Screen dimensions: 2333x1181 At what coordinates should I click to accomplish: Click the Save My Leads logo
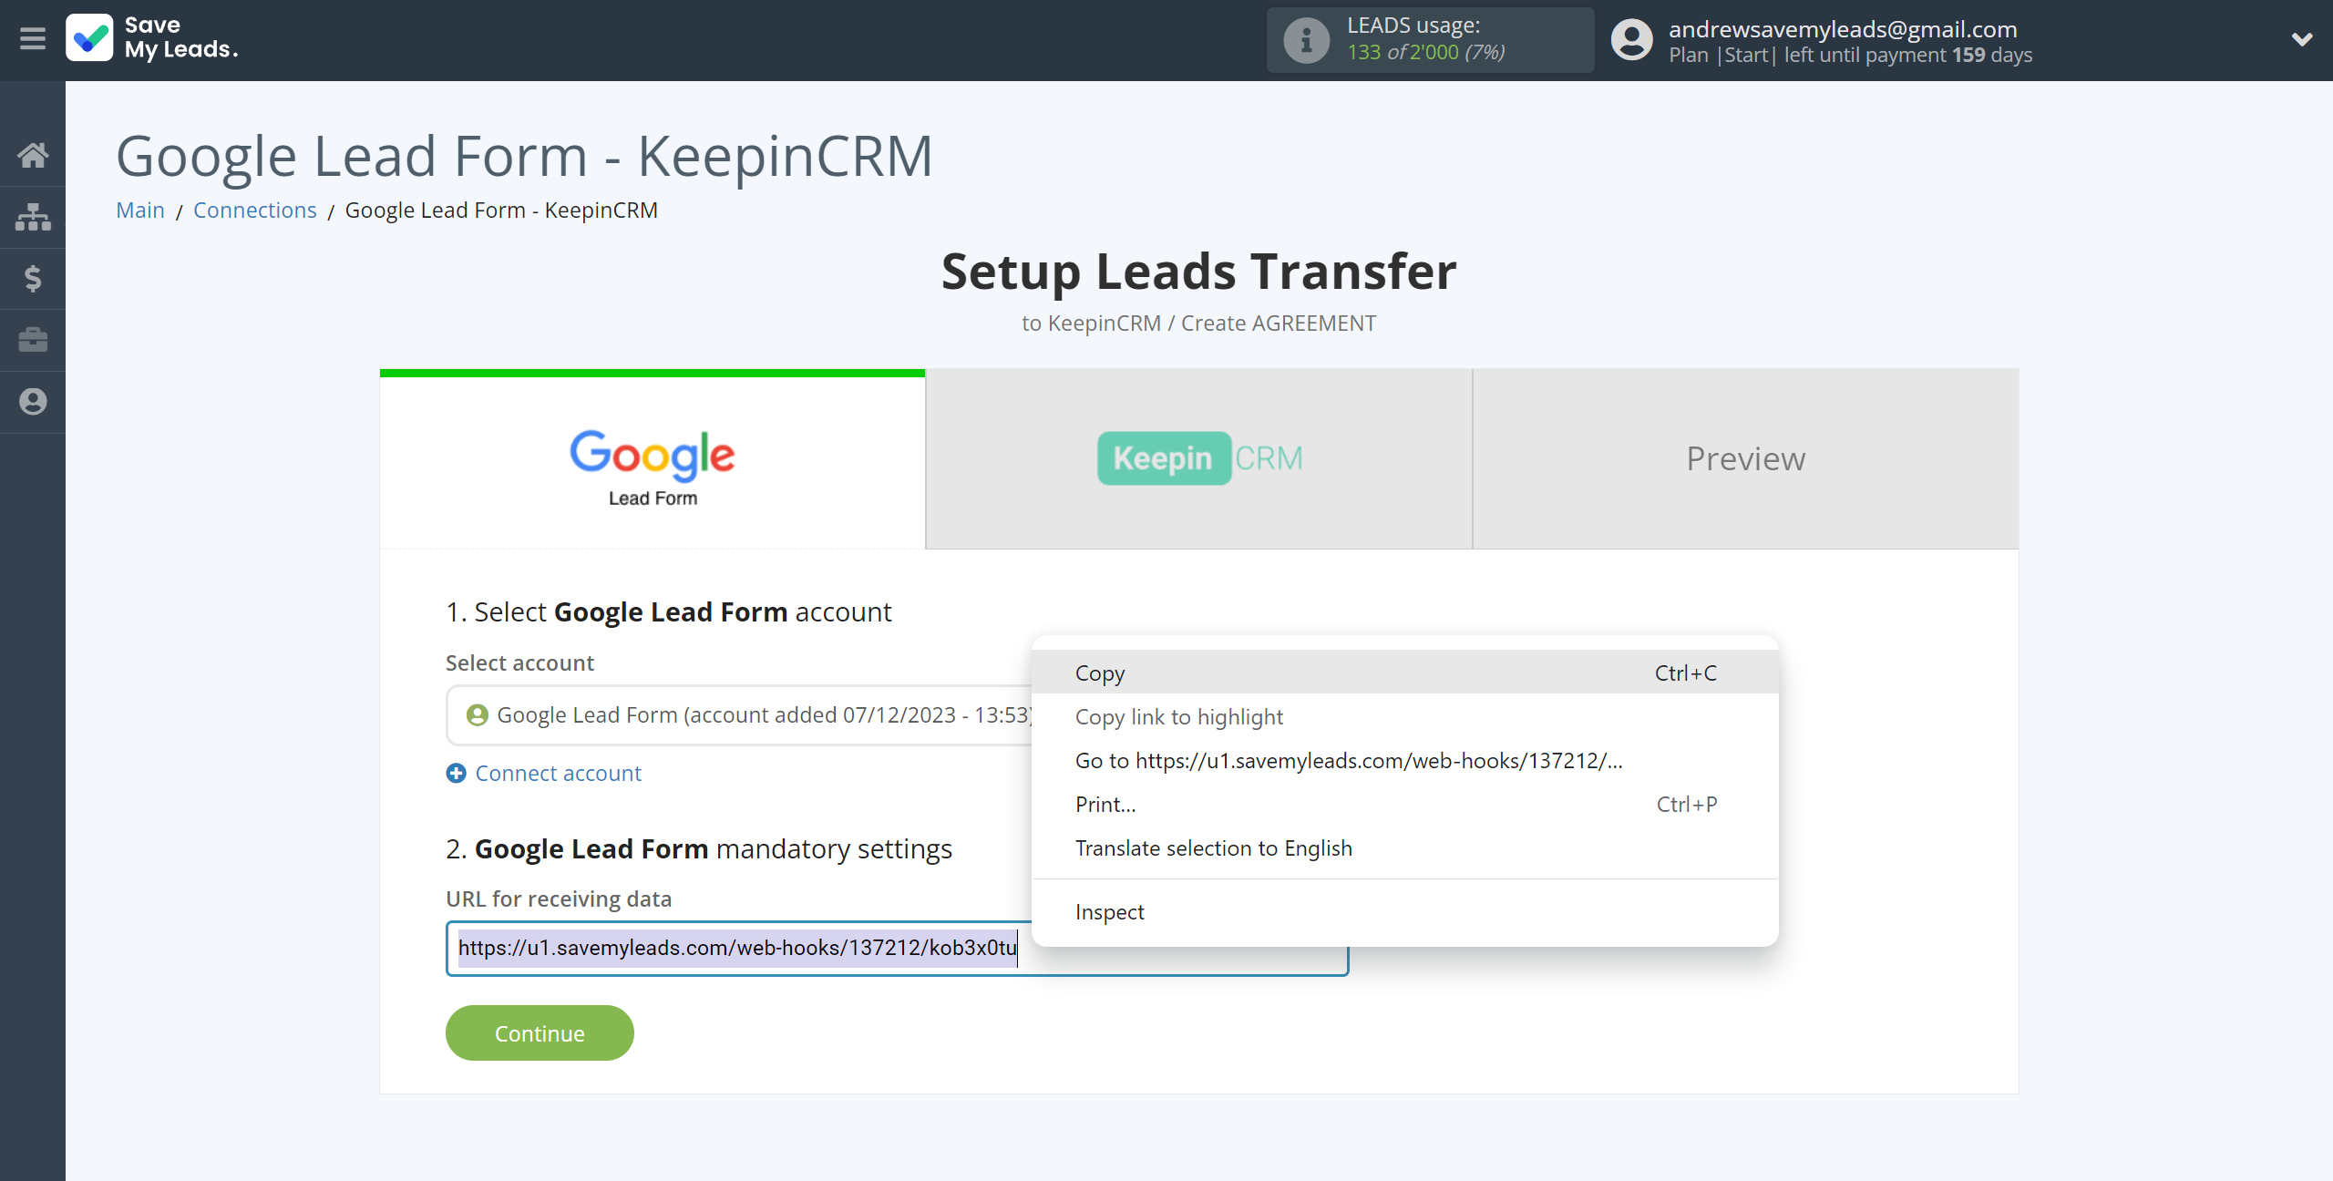tap(152, 38)
